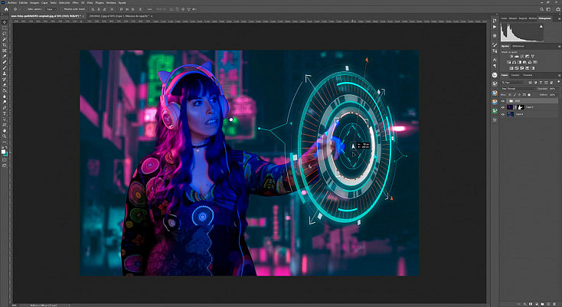Viewport: 562px width, 307px height.
Task: Open the Ajustes panel options menu
Action: tap(559, 47)
